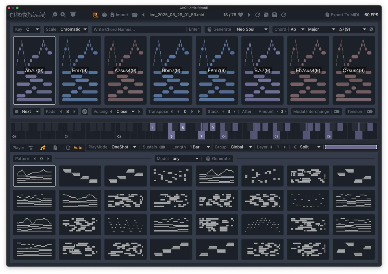This screenshot has width=388, height=274.
Task: Click Generate beside Neo Soul
Action: click(222, 29)
